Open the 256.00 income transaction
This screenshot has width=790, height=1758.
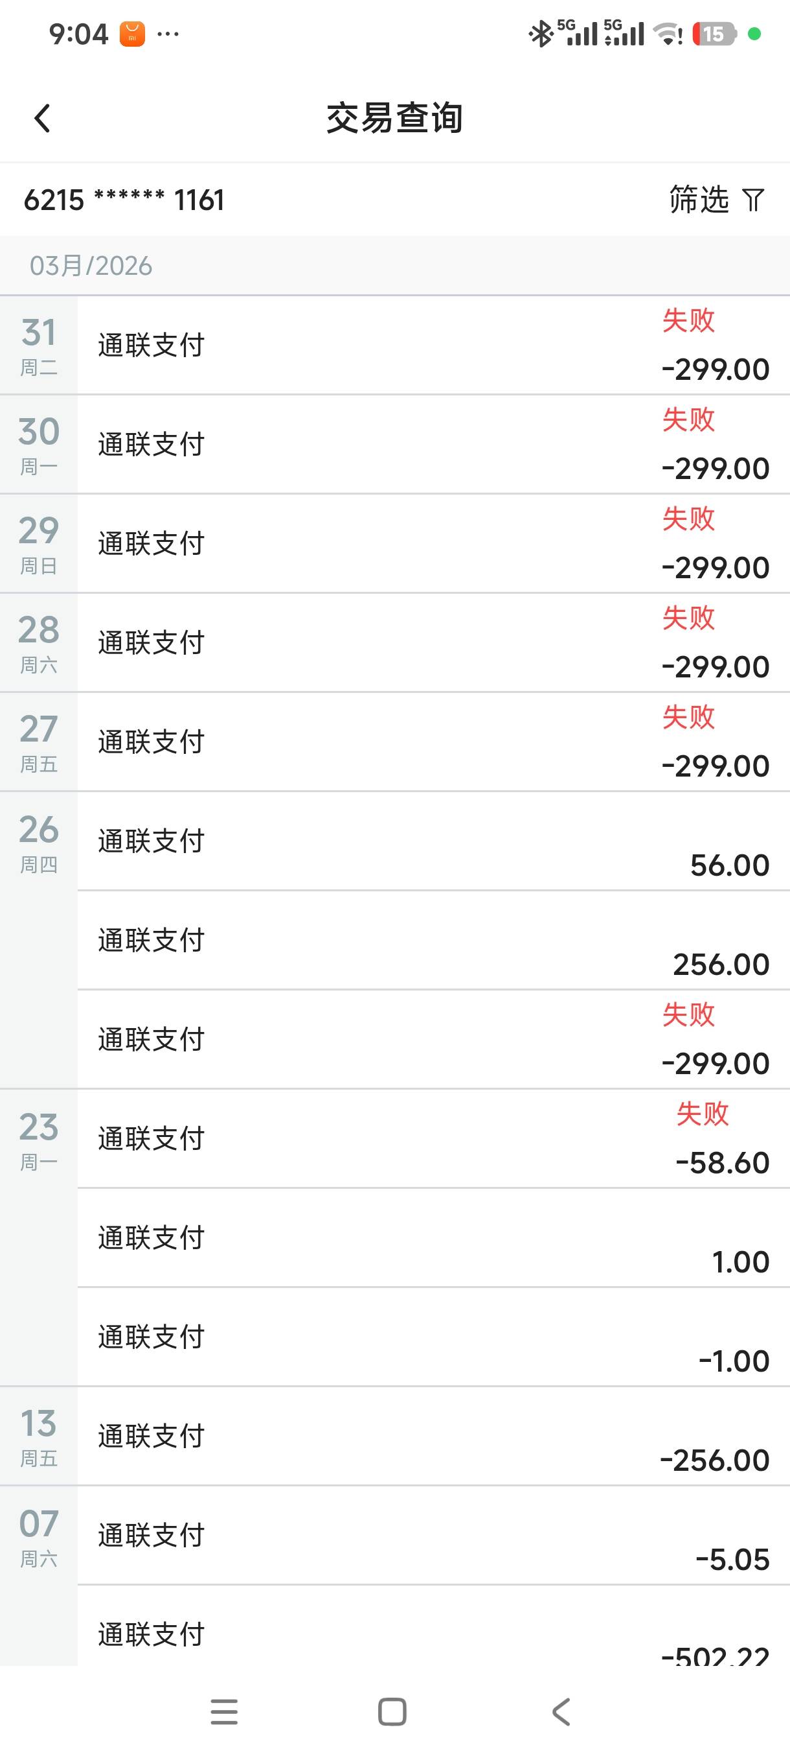point(433,941)
